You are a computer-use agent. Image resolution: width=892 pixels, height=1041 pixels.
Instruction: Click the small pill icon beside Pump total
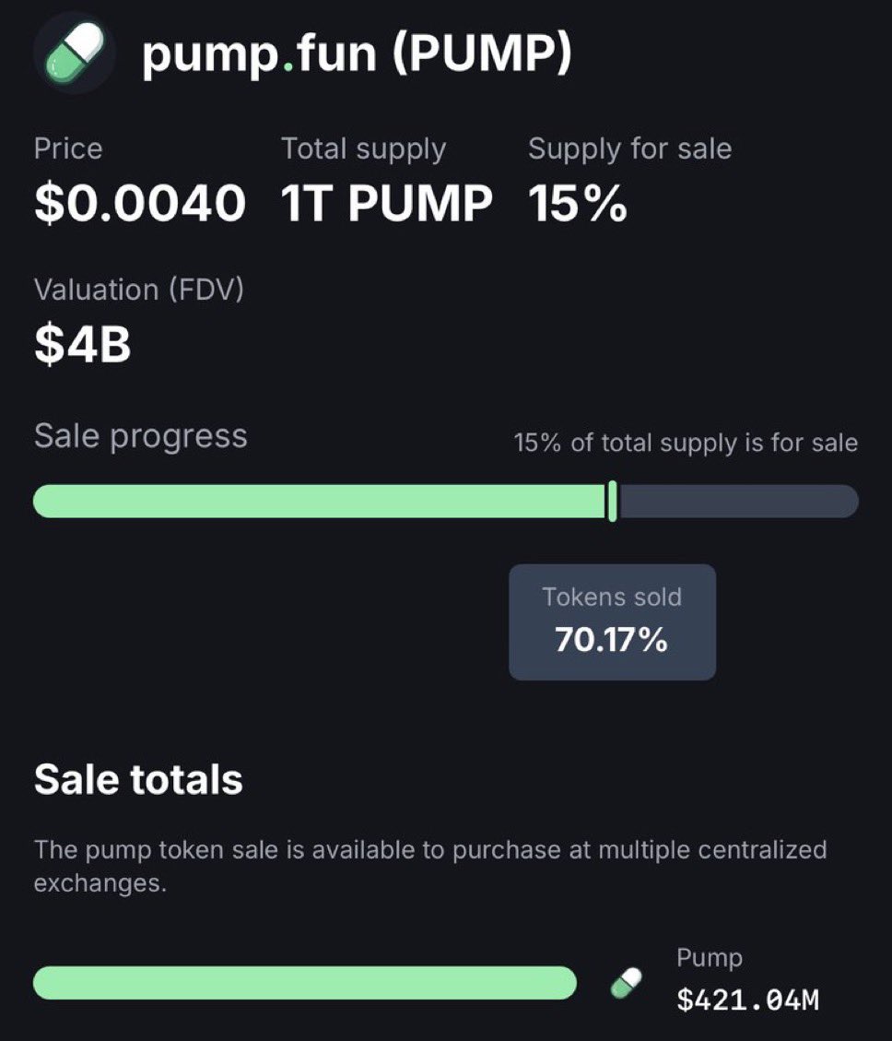point(626,983)
